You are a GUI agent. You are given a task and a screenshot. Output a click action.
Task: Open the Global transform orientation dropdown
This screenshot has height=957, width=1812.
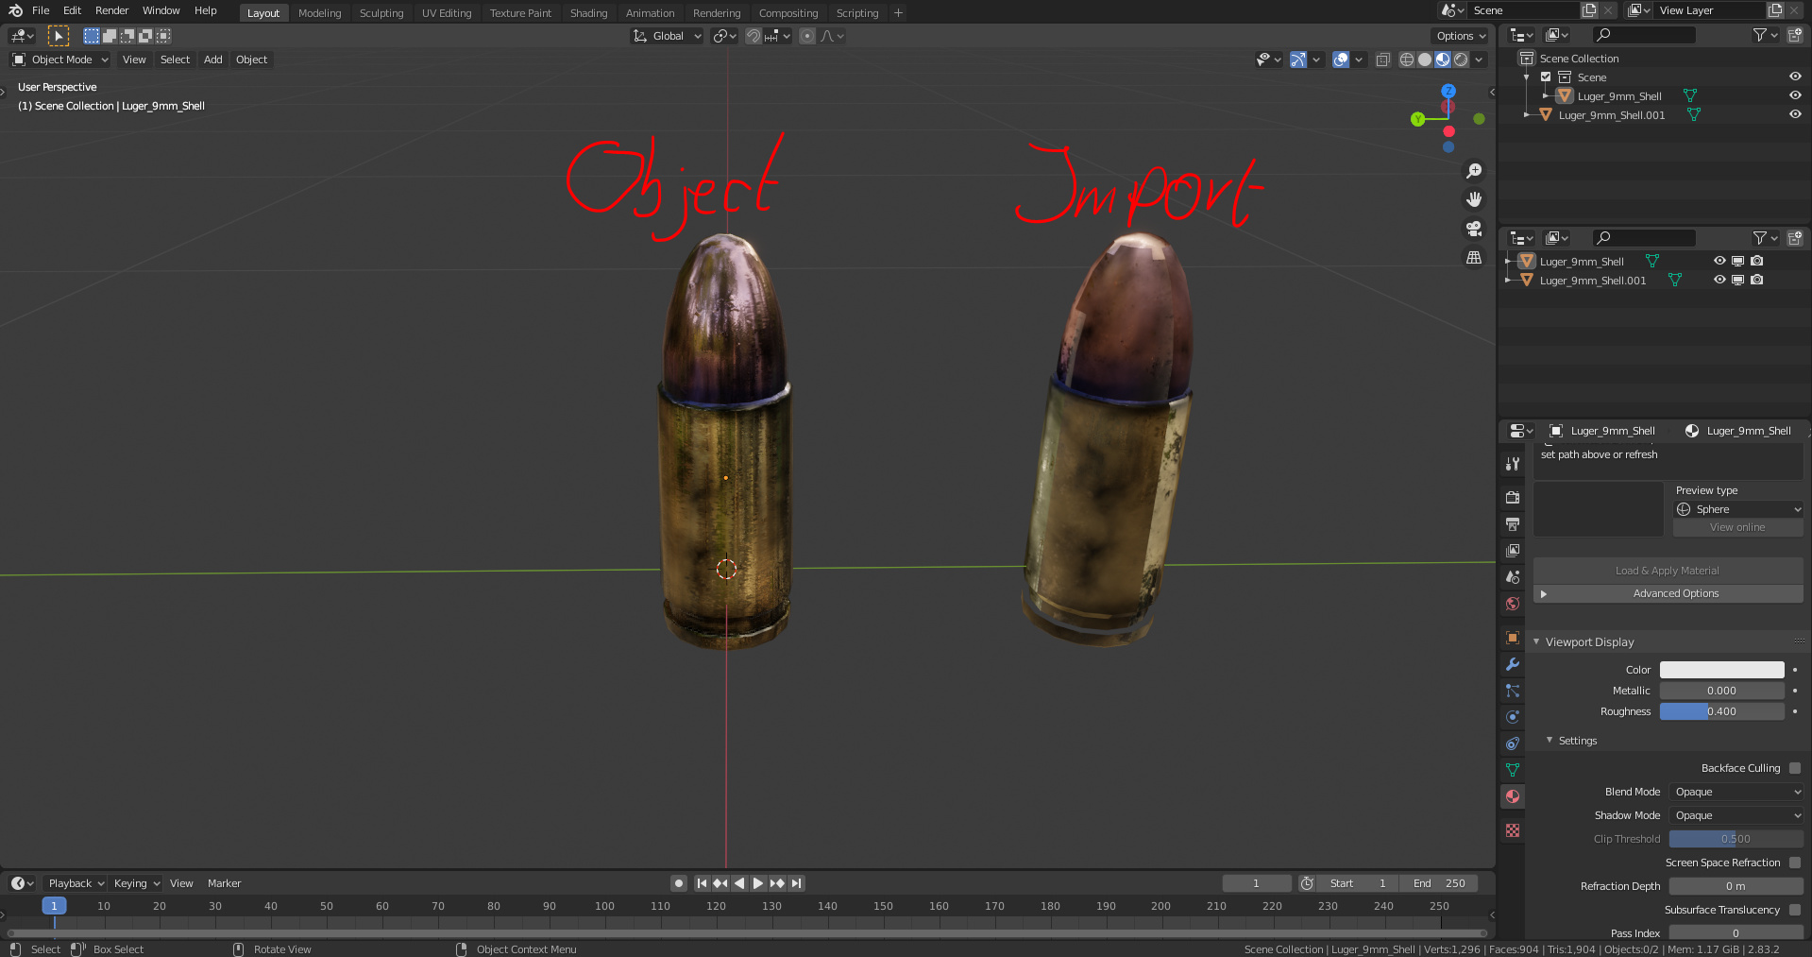(x=667, y=36)
